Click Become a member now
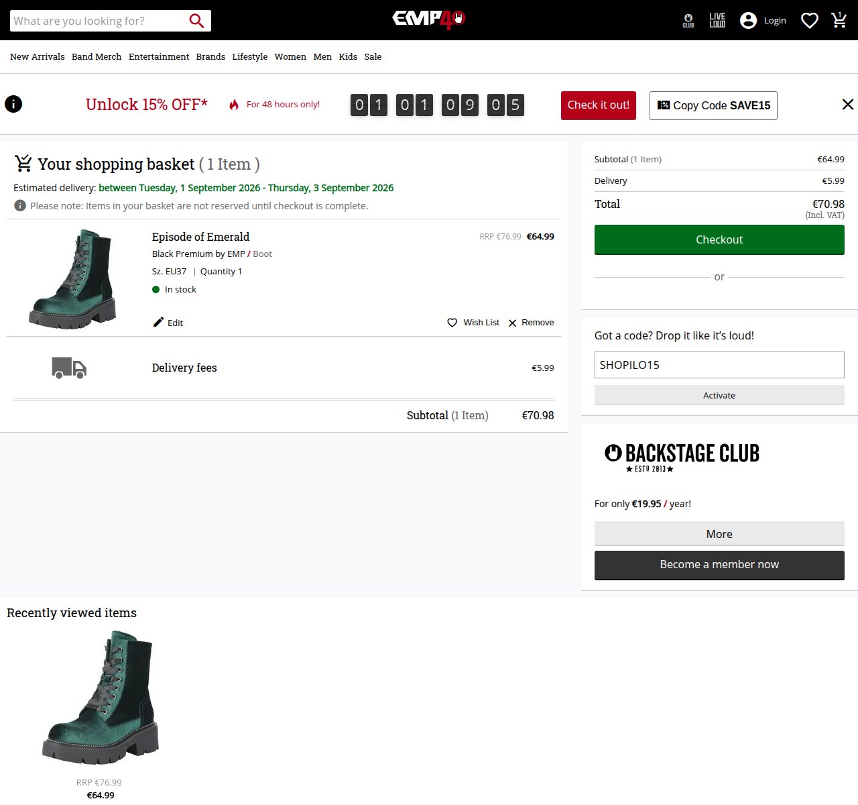858x805 pixels. [x=719, y=565]
